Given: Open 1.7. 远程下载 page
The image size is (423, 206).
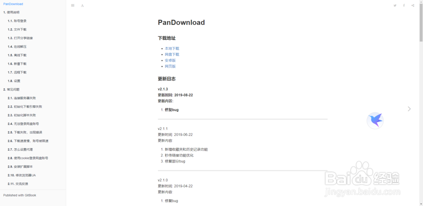Looking at the screenshot, I should click(x=17, y=73).
